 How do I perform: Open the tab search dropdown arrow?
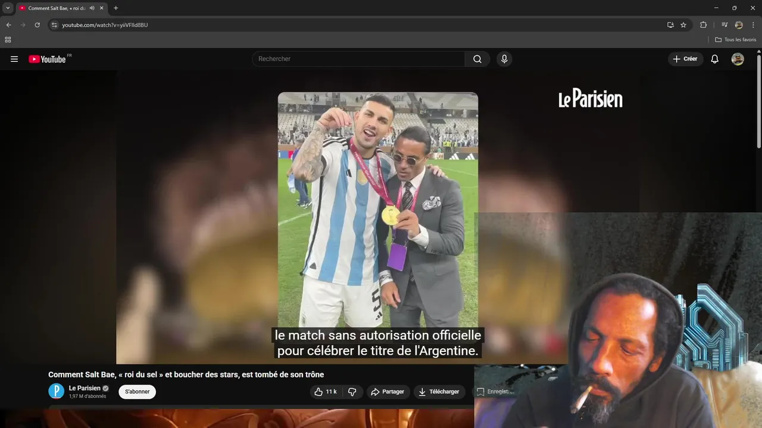(x=8, y=8)
